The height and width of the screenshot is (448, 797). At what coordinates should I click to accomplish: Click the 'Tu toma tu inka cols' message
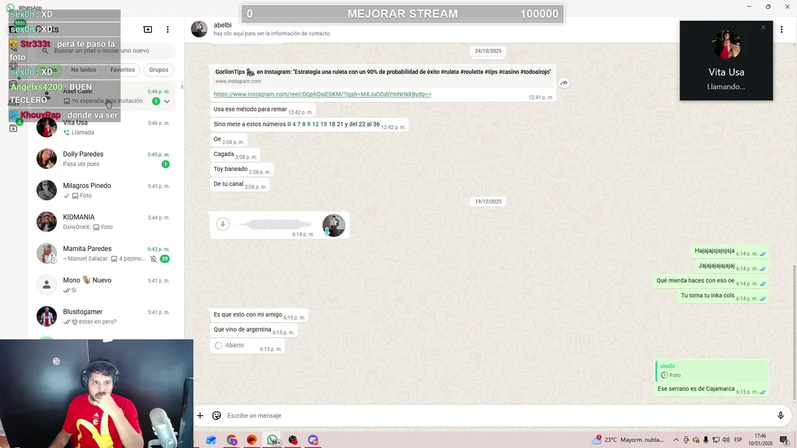(x=724, y=296)
